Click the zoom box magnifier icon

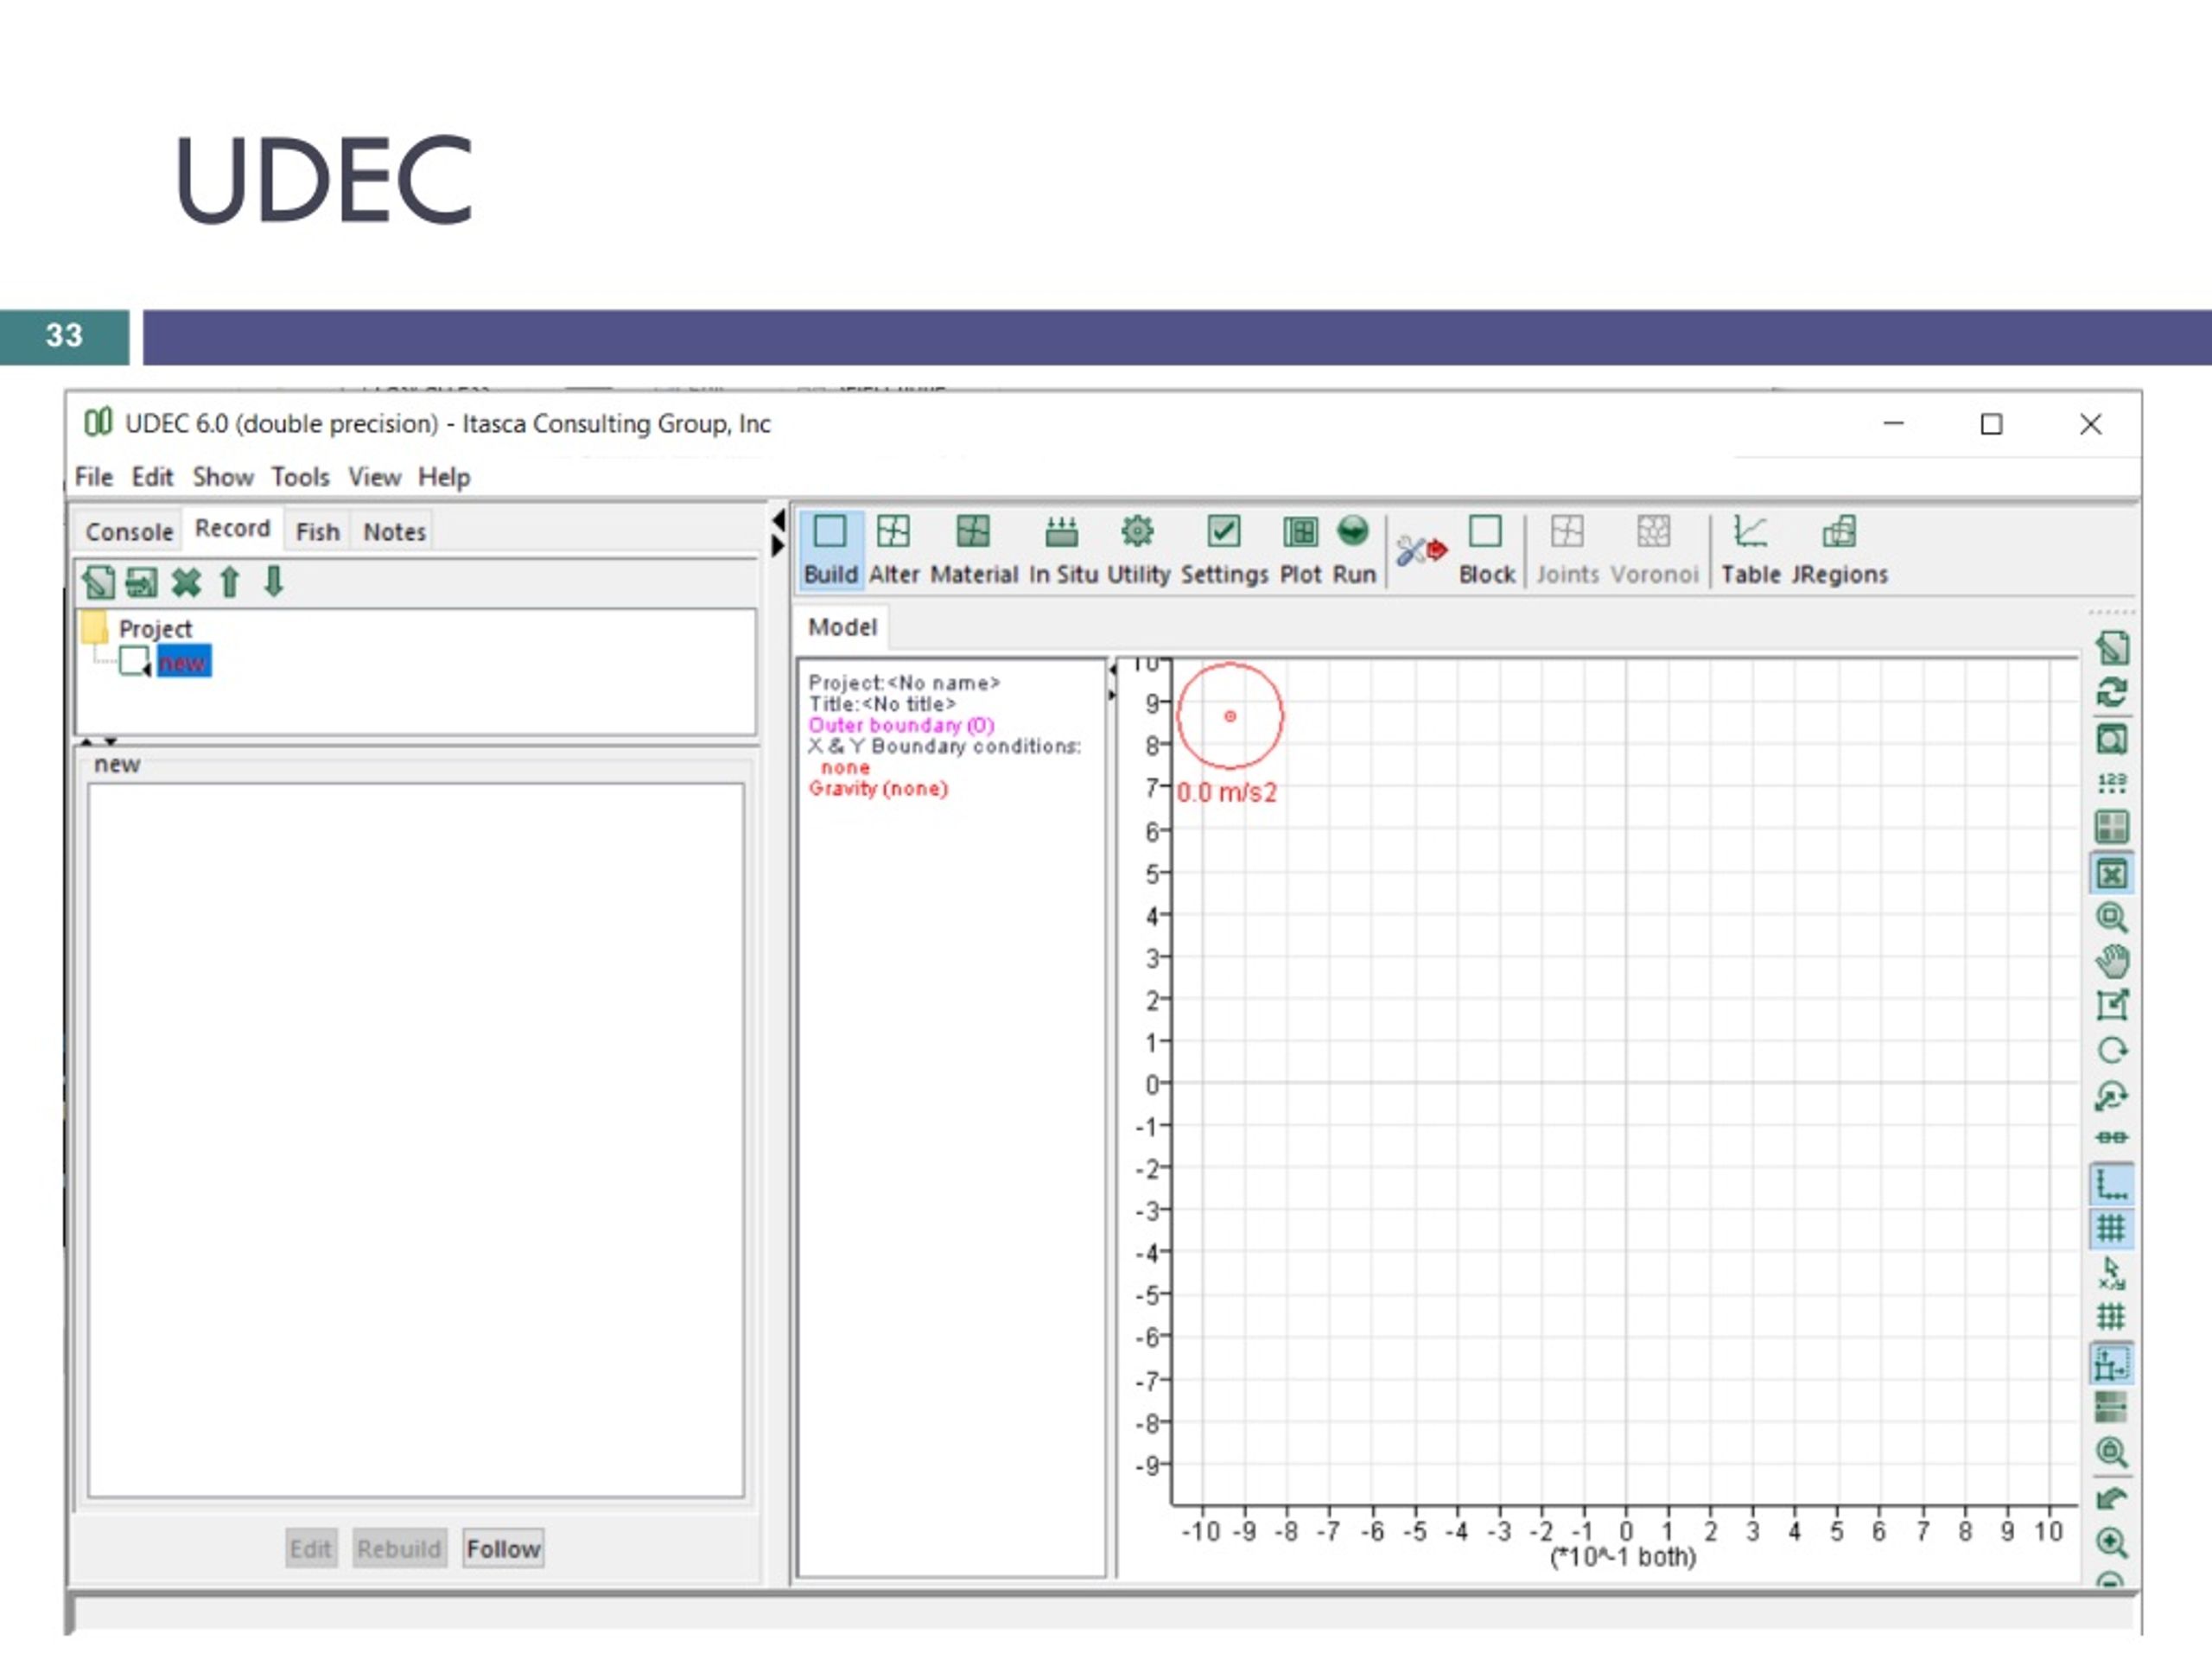2111,917
